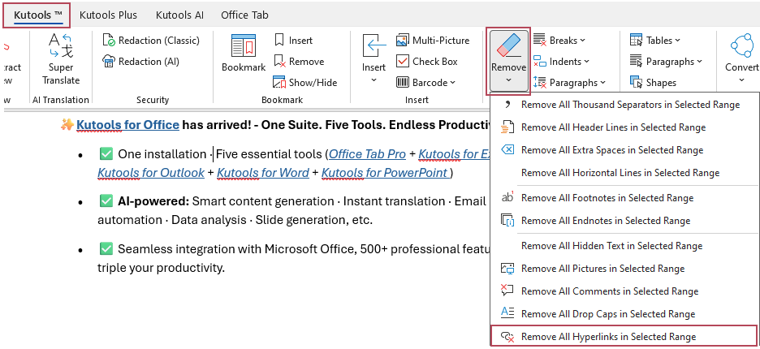Choose Remove All Thousand Separators in Selected Range
760x349 pixels.
(624, 105)
